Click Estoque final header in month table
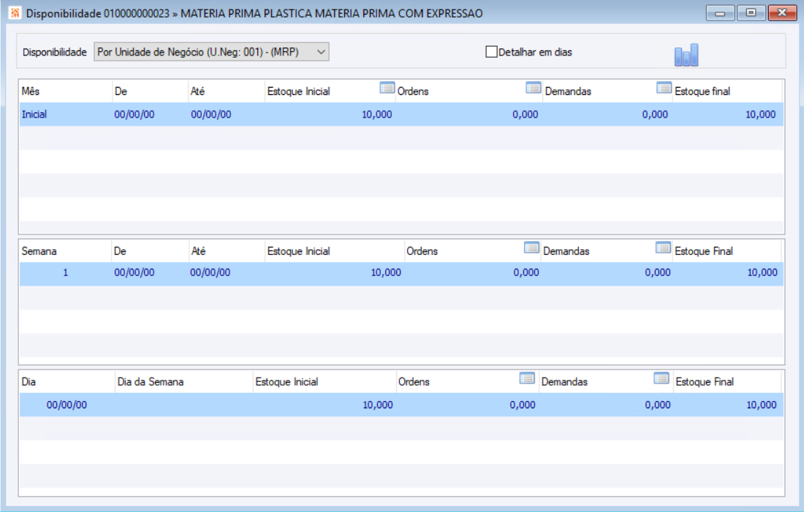804x512 pixels. [702, 91]
